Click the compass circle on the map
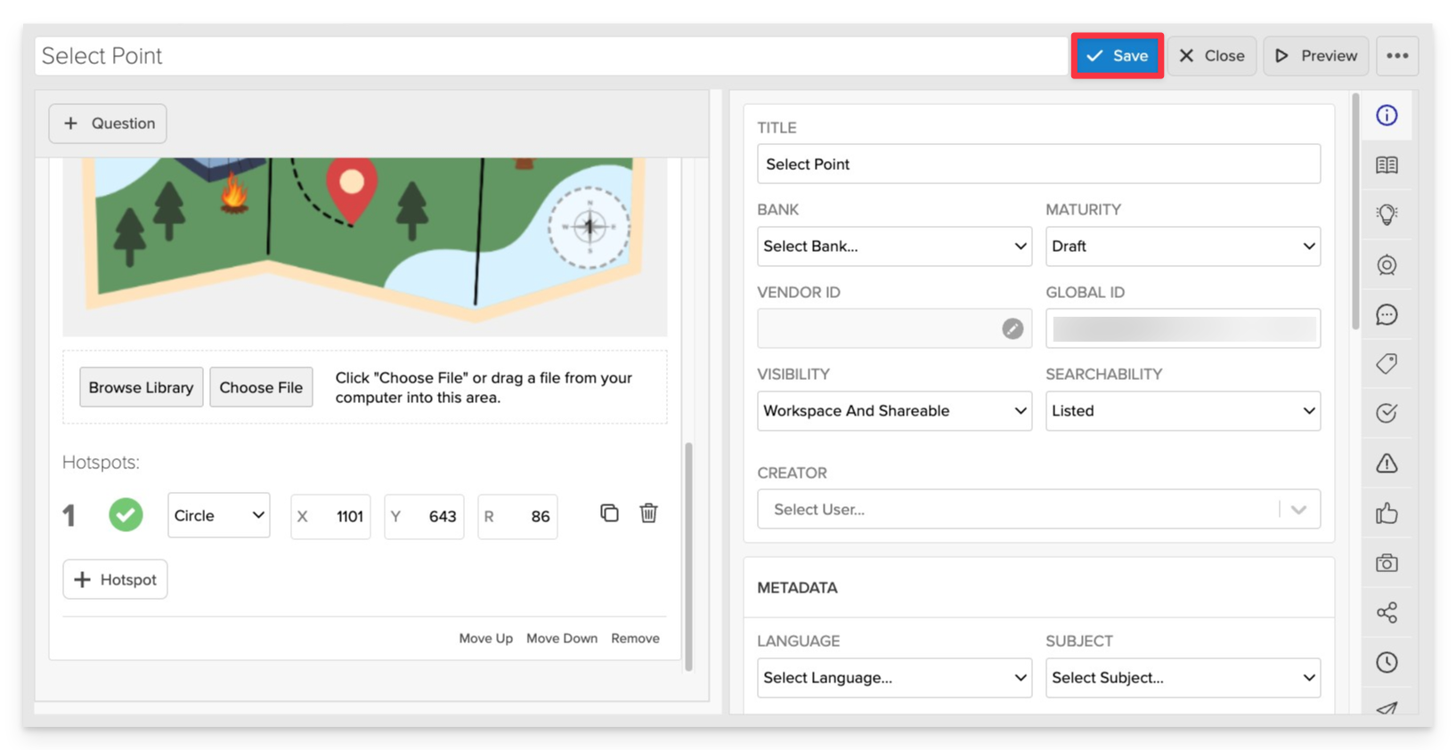The height and width of the screenshot is (750, 1456). tap(589, 227)
